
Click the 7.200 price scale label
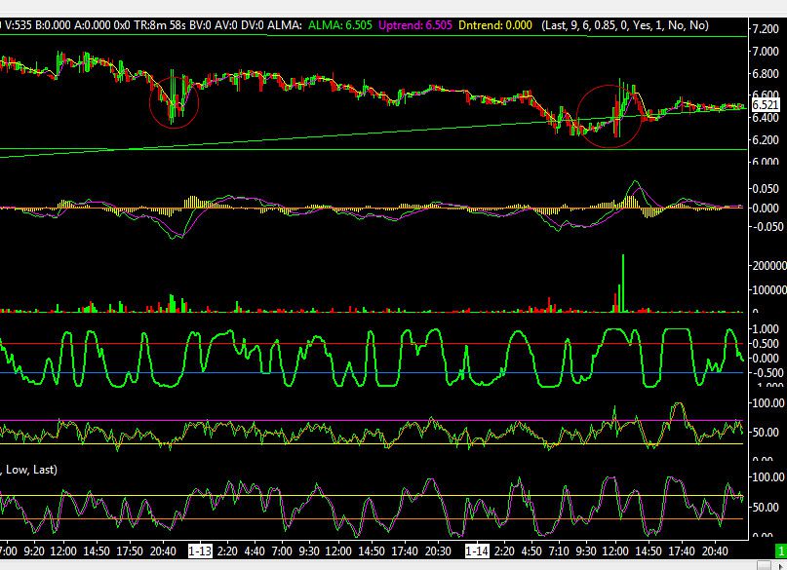click(x=764, y=30)
